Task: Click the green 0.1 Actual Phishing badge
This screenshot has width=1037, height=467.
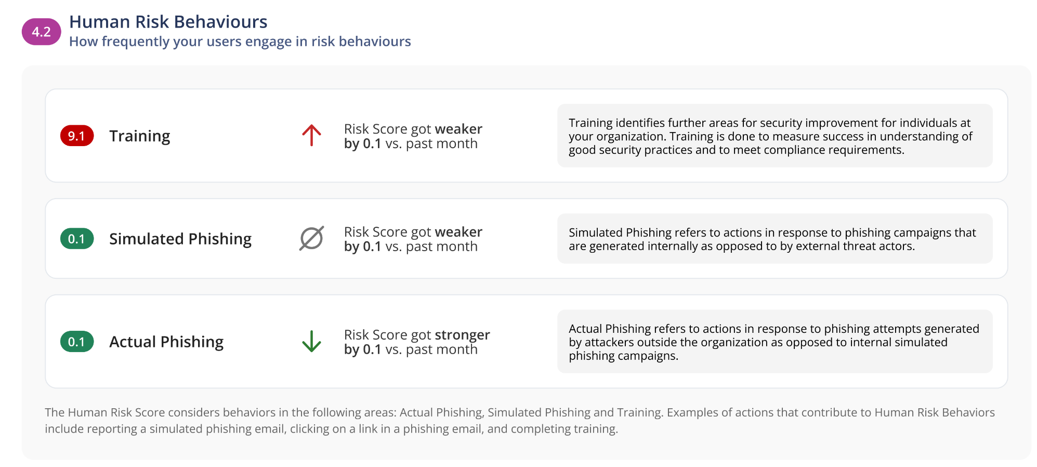Action: 77,342
